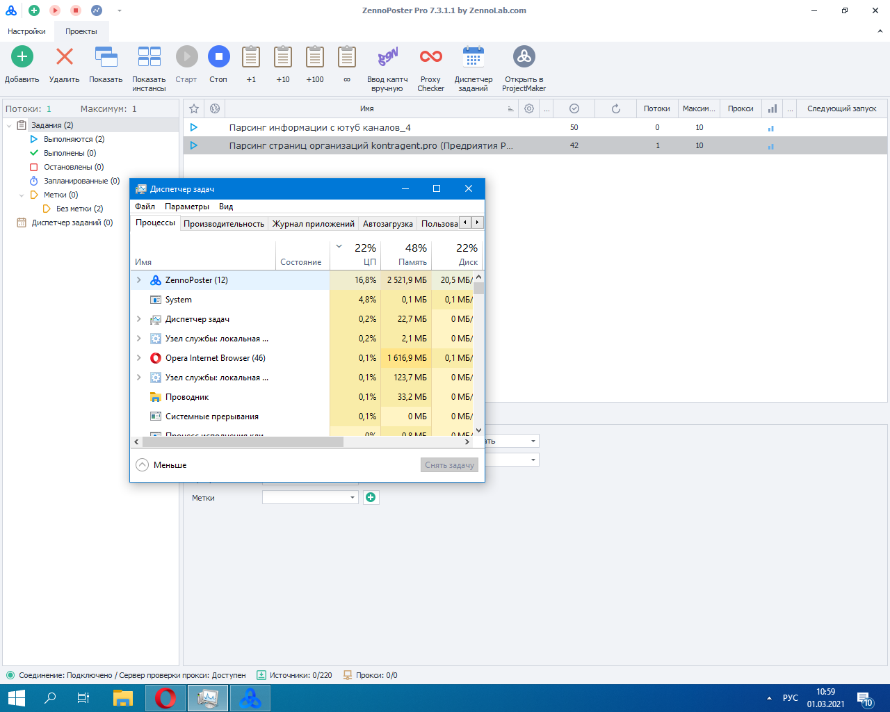The height and width of the screenshot is (712, 890).
Task: Switch to Производительность tab
Action: (x=224, y=224)
